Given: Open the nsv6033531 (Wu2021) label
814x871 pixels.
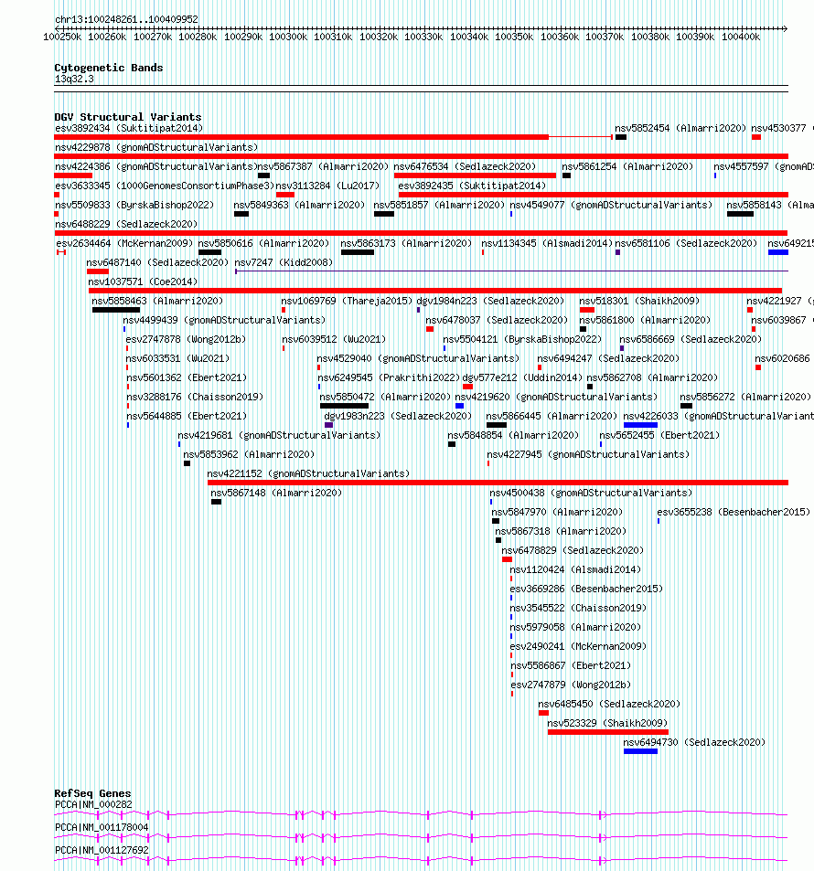Looking at the screenshot, I should (x=178, y=359).
